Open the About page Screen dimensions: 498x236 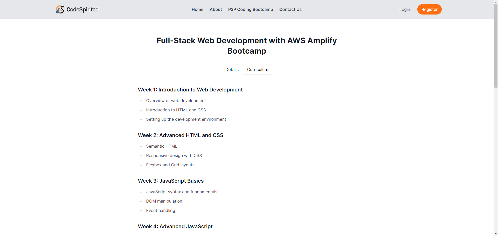tap(216, 9)
